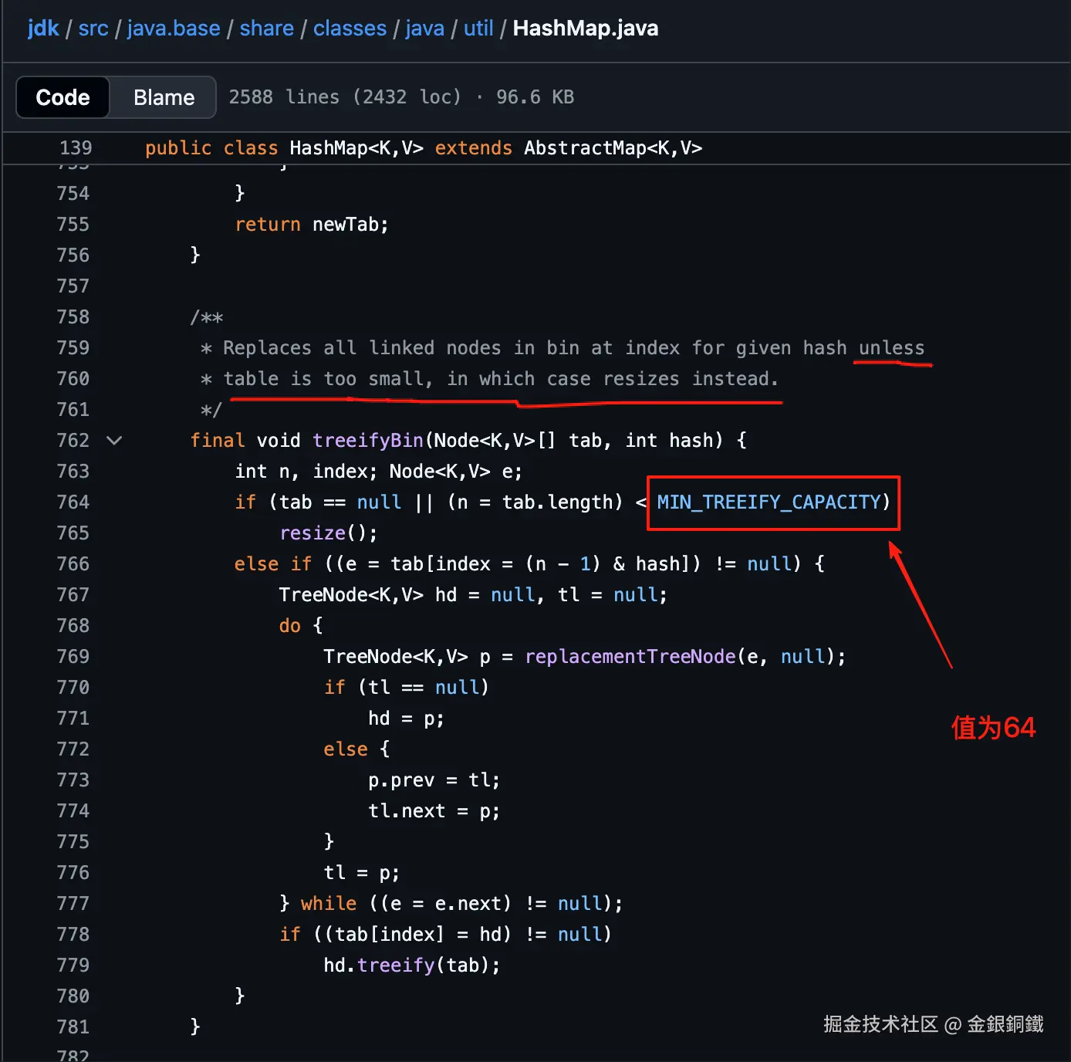The width and height of the screenshot is (1071, 1062).
Task: Select line number 776
Action: pyautogui.click(x=73, y=873)
